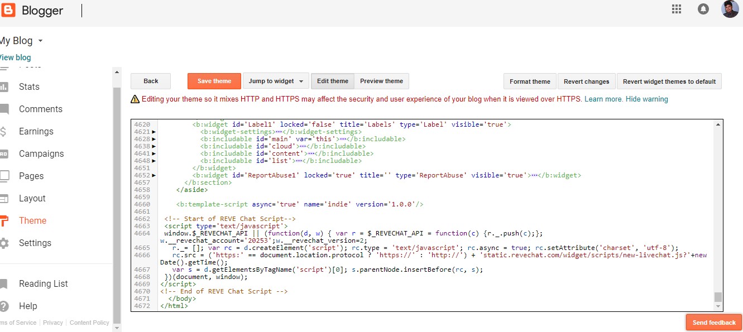This screenshot has width=743, height=332.
Task: Expand the fold arrow at line 4621
Action: tap(154, 132)
